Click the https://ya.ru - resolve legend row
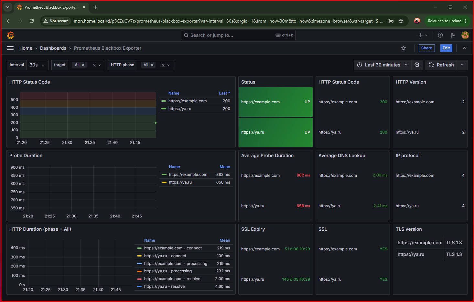Viewport: 474px width, 302px height. 184,287
